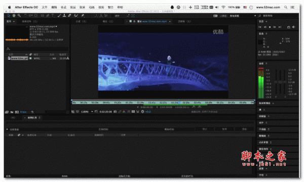The height and width of the screenshot is (182, 304).
Task: Switch to the render queue tab
Action: 32,118
